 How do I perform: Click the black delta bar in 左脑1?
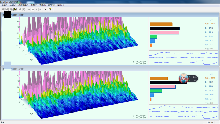[165, 29]
